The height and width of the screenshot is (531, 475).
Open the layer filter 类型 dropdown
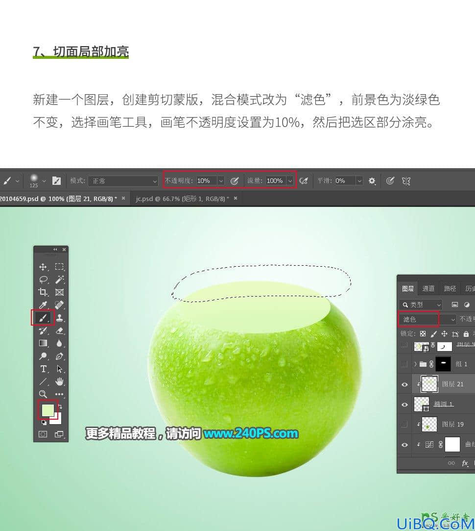[x=421, y=305]
